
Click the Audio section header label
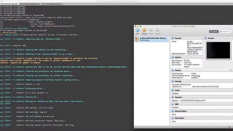(177, 90)
